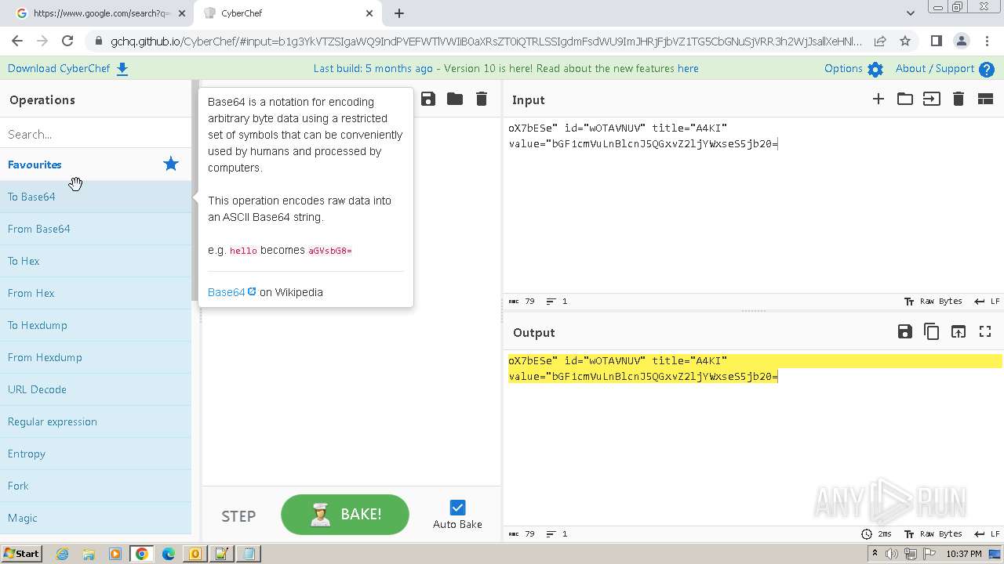Copy raw output to clipboard
The width and height of the screenshot is (1004, 564).
[x=932, y=331]
